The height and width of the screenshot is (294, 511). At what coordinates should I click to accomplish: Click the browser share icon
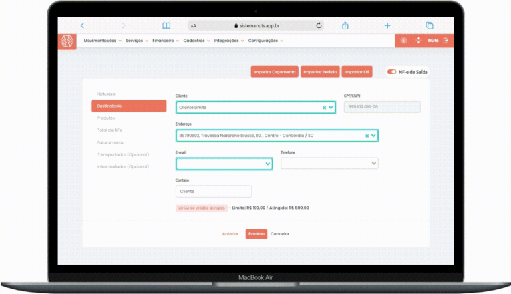click(345, 25)
